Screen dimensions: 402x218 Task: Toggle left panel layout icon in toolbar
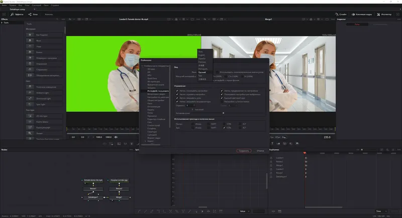pyautogui.click(x=4, y=15)
